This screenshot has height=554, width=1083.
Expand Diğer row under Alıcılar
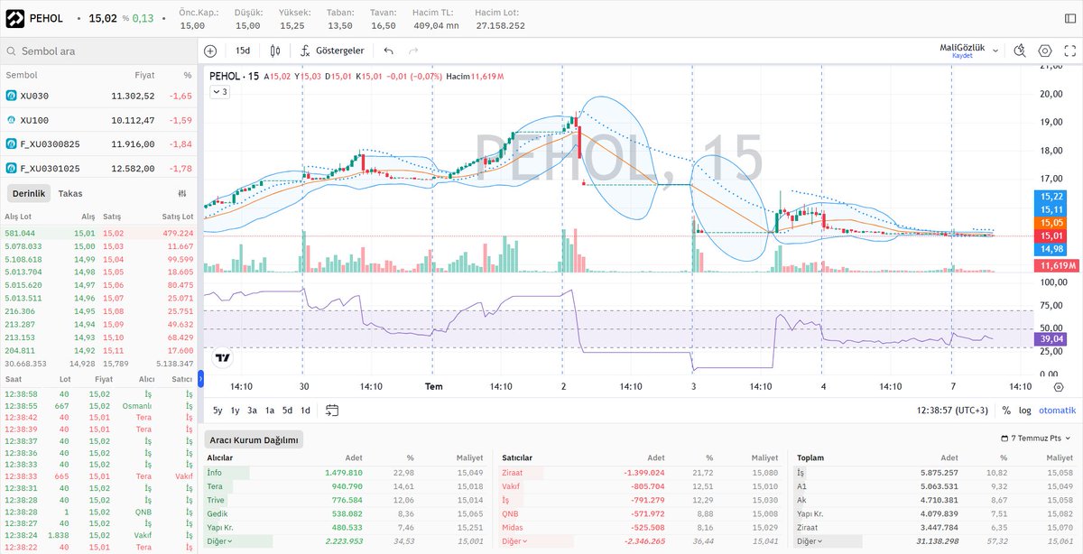[x=221, y=541]
